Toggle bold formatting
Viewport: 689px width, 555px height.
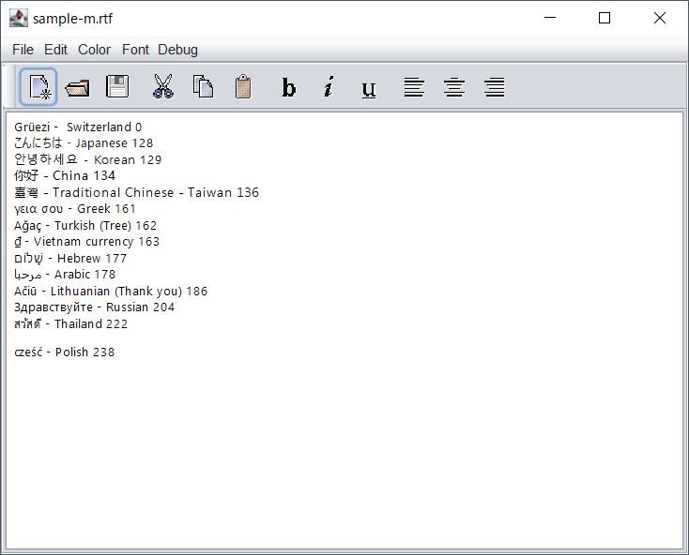coord(289,87)
